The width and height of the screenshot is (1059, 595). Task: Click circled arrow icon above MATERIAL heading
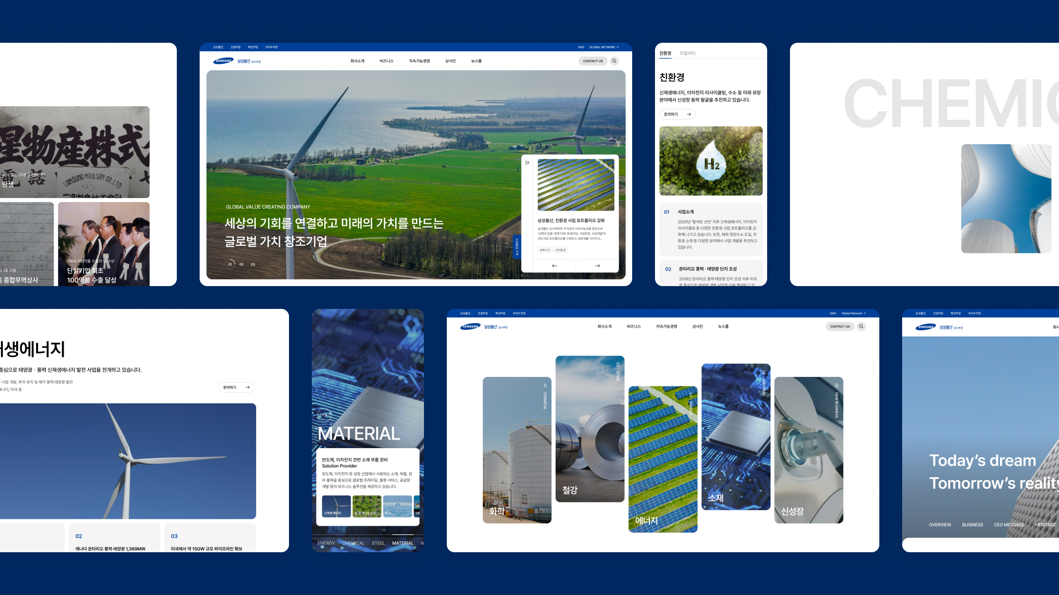pyautogui.click(x=325, y=415)
